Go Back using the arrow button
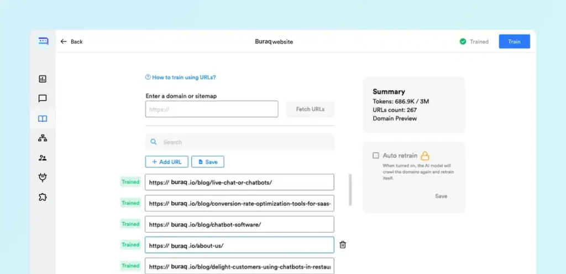566x274 pixels. 71,42
